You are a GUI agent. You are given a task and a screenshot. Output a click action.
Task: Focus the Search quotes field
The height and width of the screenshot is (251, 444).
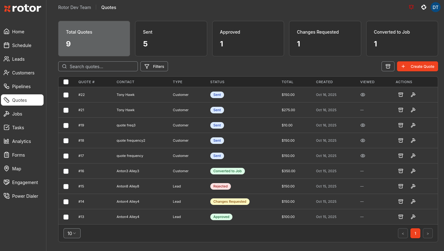tap(98, 66)
